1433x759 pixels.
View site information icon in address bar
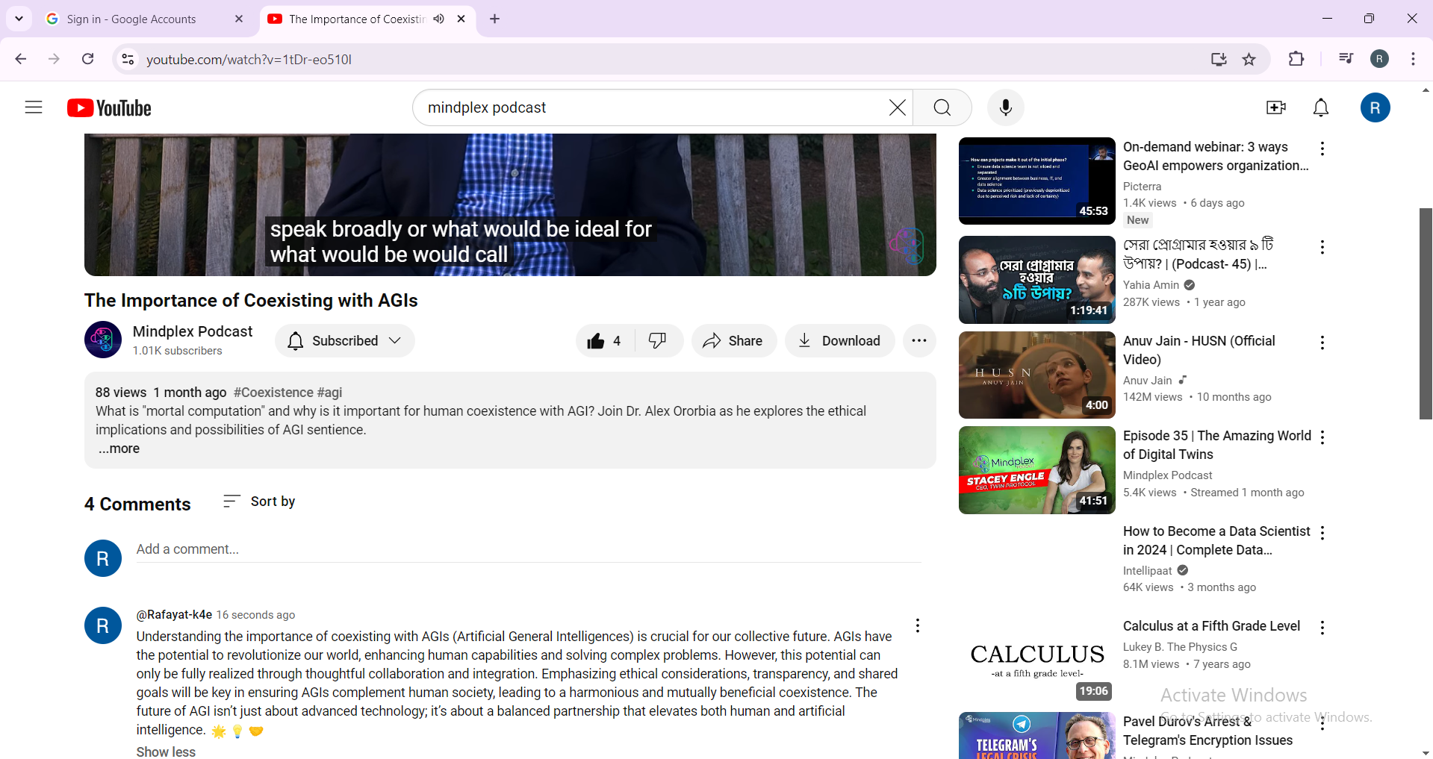pyautogui.click(x=128, y=59)
